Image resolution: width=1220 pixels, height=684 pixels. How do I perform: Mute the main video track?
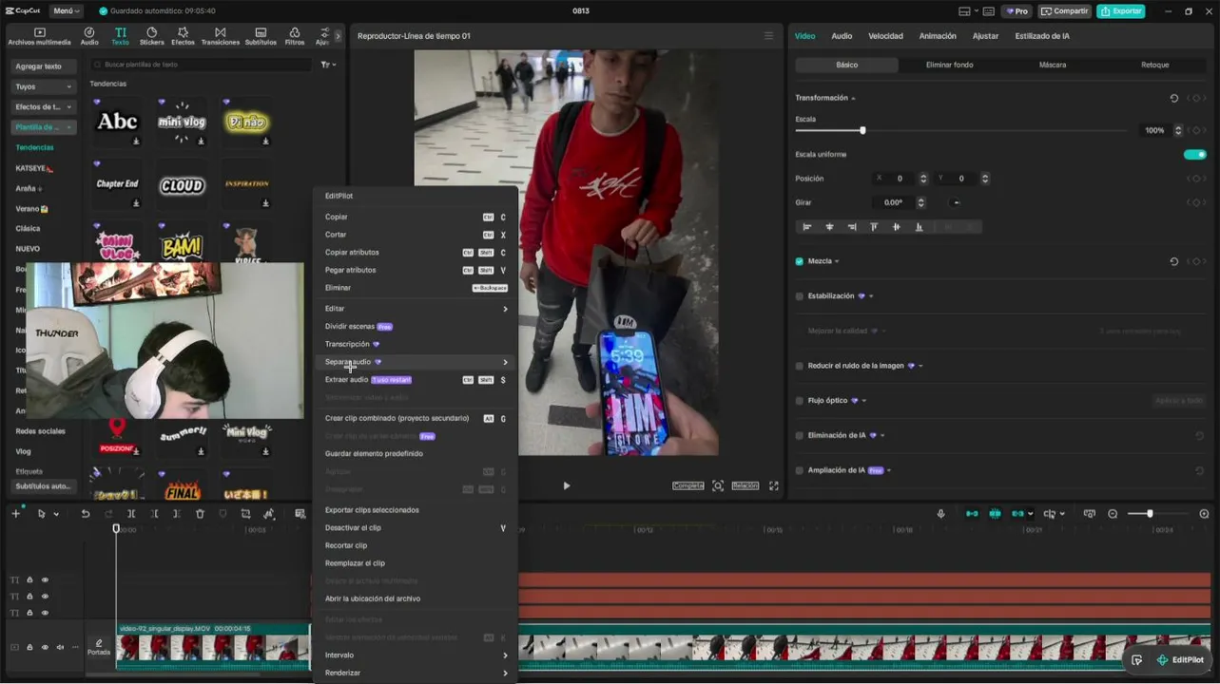coord(60,647)
